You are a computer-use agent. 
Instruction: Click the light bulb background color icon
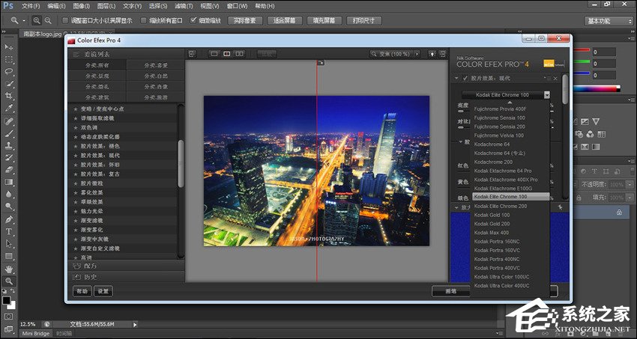(x=432, y=54)
